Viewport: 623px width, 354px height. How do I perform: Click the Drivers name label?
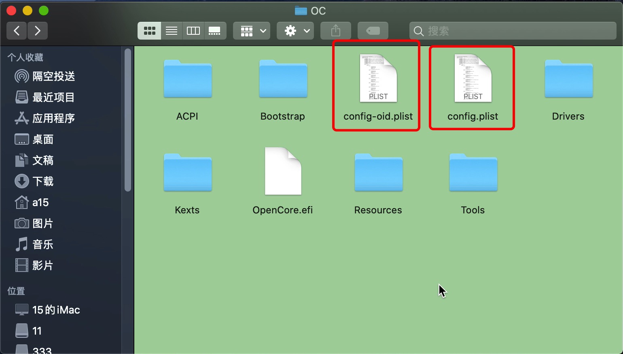pos(568,116)
